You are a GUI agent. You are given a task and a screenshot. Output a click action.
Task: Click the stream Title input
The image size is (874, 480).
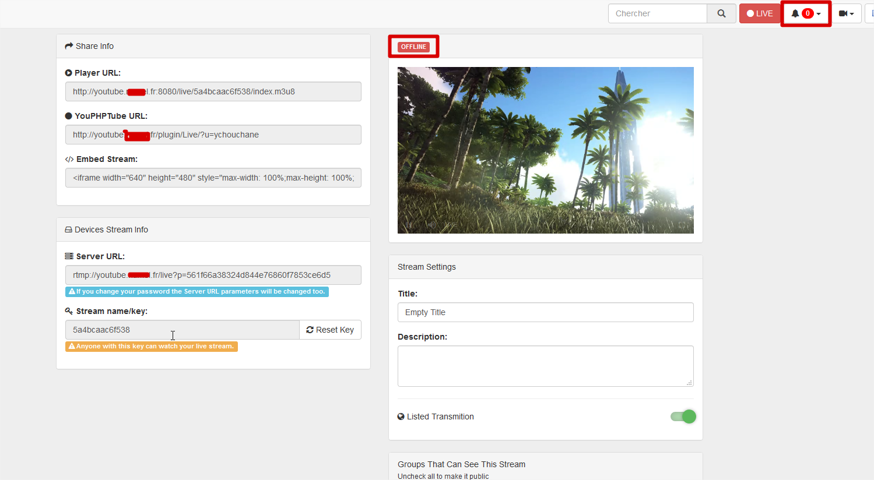pyautogui.click(x=546, y=312)
